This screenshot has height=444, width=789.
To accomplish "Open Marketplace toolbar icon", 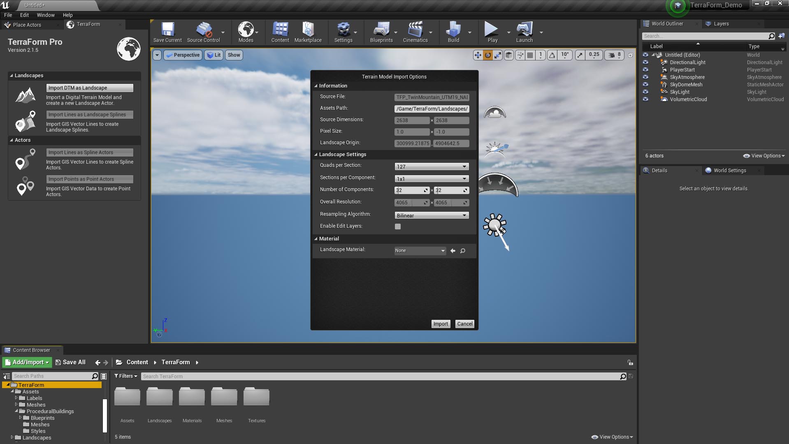I will pos(308,32).
